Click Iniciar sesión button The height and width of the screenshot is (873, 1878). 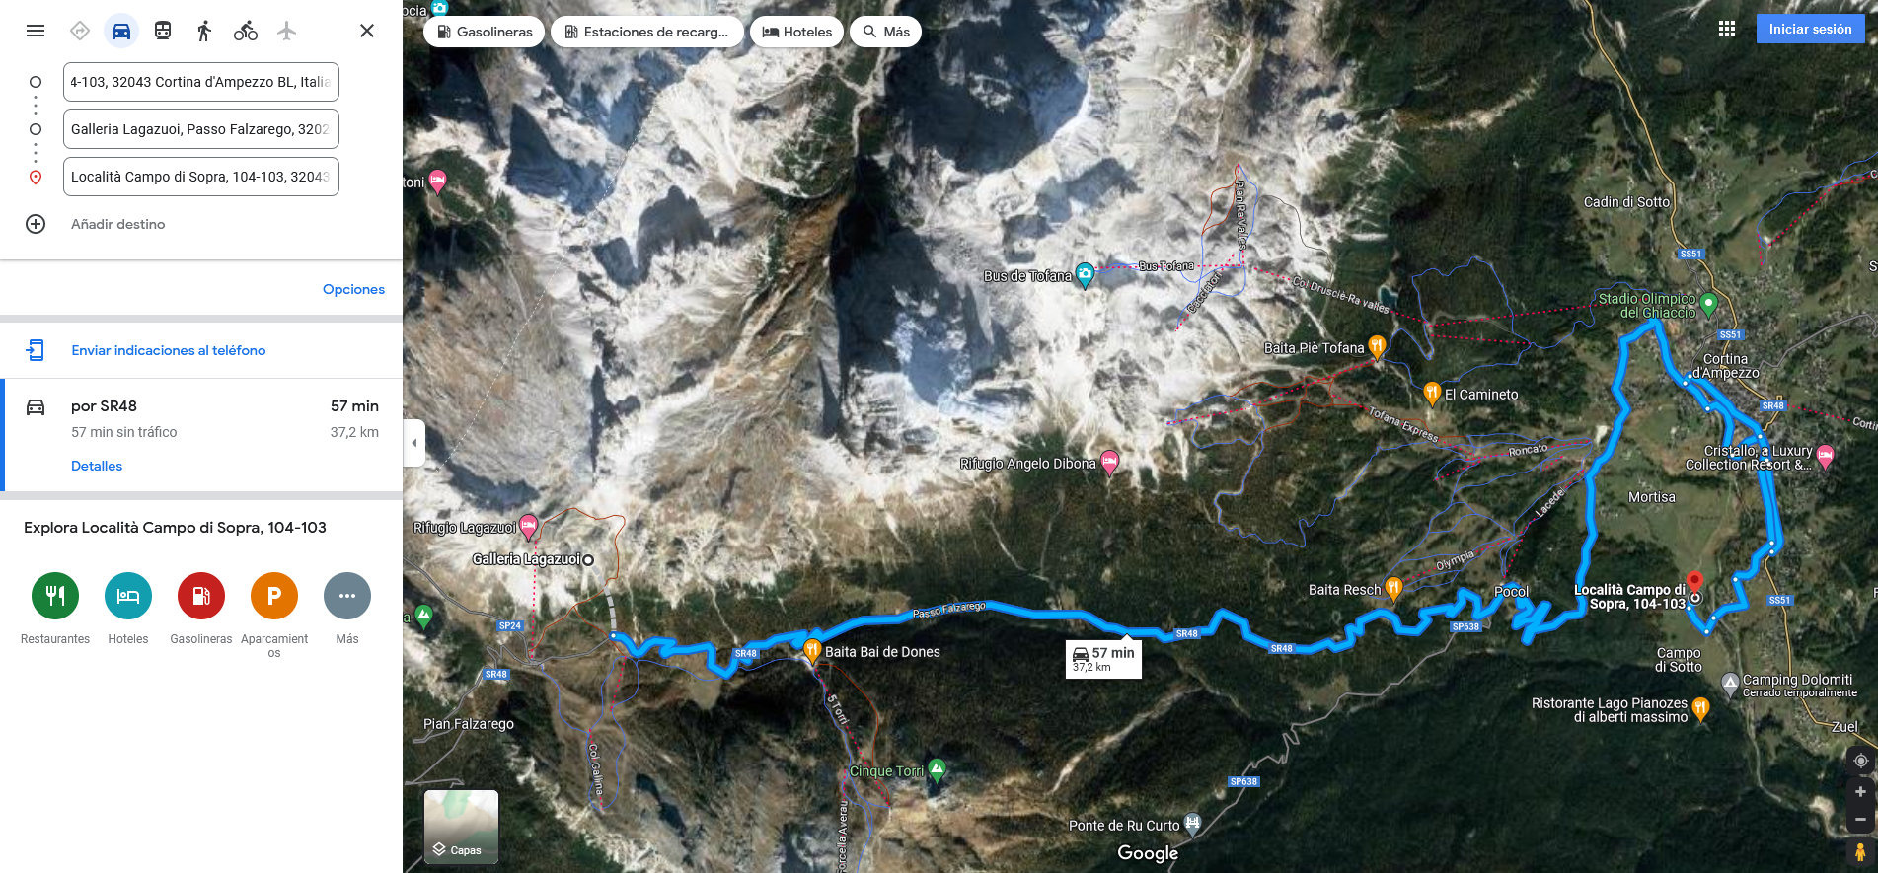1810,29
